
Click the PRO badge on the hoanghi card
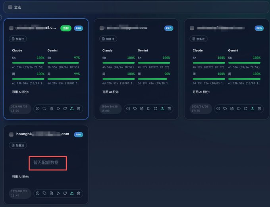pyautogui.click(x=78, y=135)
